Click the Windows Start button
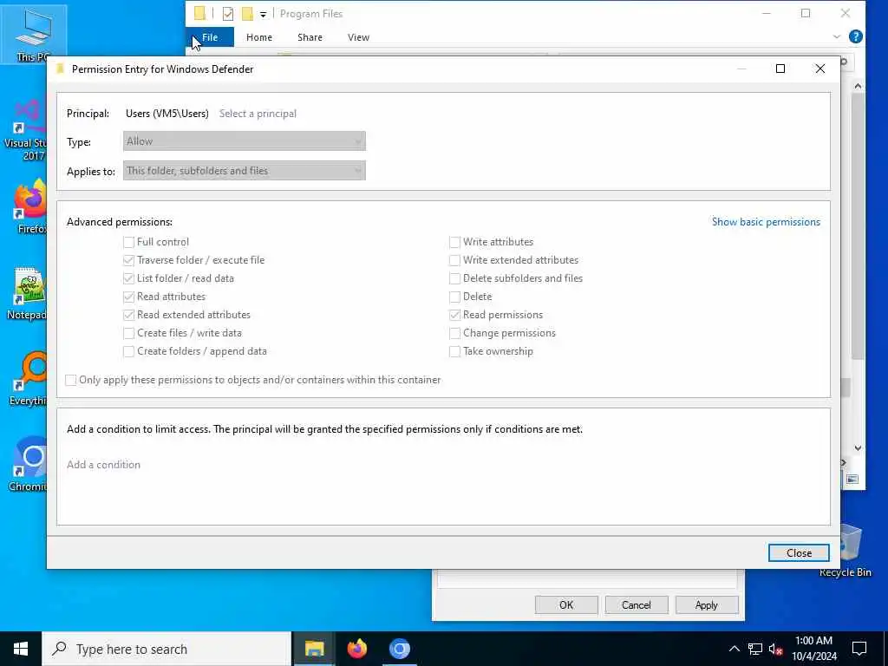This screenshot has width=888, height=666. click(x=21, y=649)
